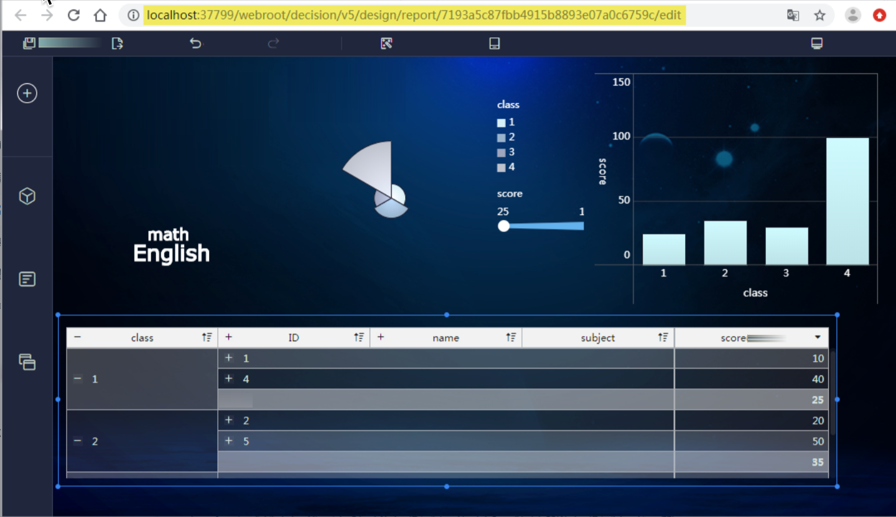The width and height of the screenshot is (896, 517).
Task: Click the stacked pages icon in the sidebar
Action: click(x=27, y=362)
